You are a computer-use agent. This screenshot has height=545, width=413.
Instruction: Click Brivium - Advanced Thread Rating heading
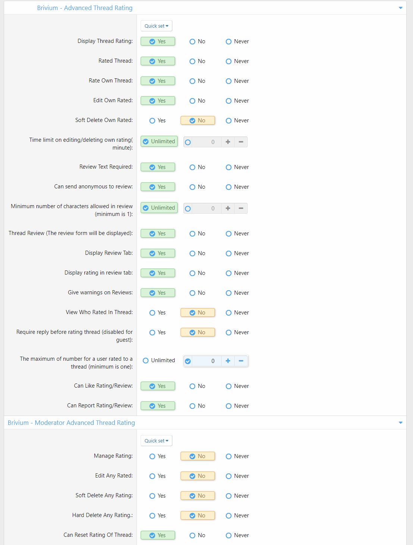(85, 8)
